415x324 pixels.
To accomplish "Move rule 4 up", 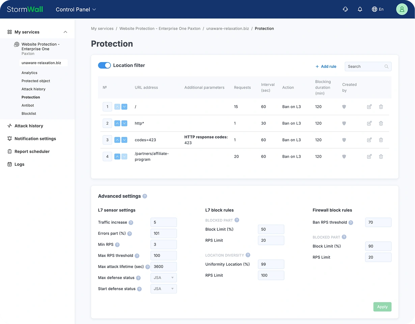I will 117,156.
